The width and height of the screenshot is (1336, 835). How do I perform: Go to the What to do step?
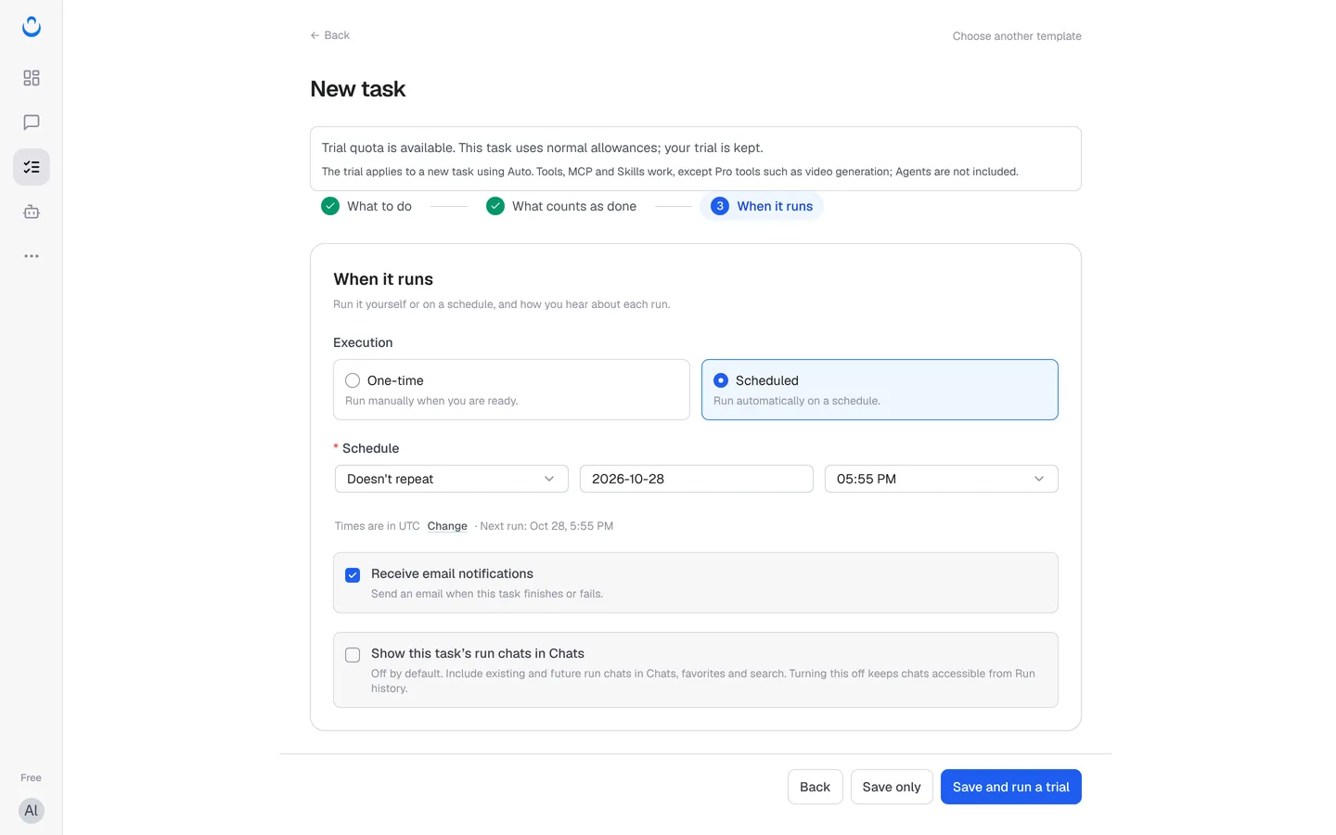(x=366, y=206)
